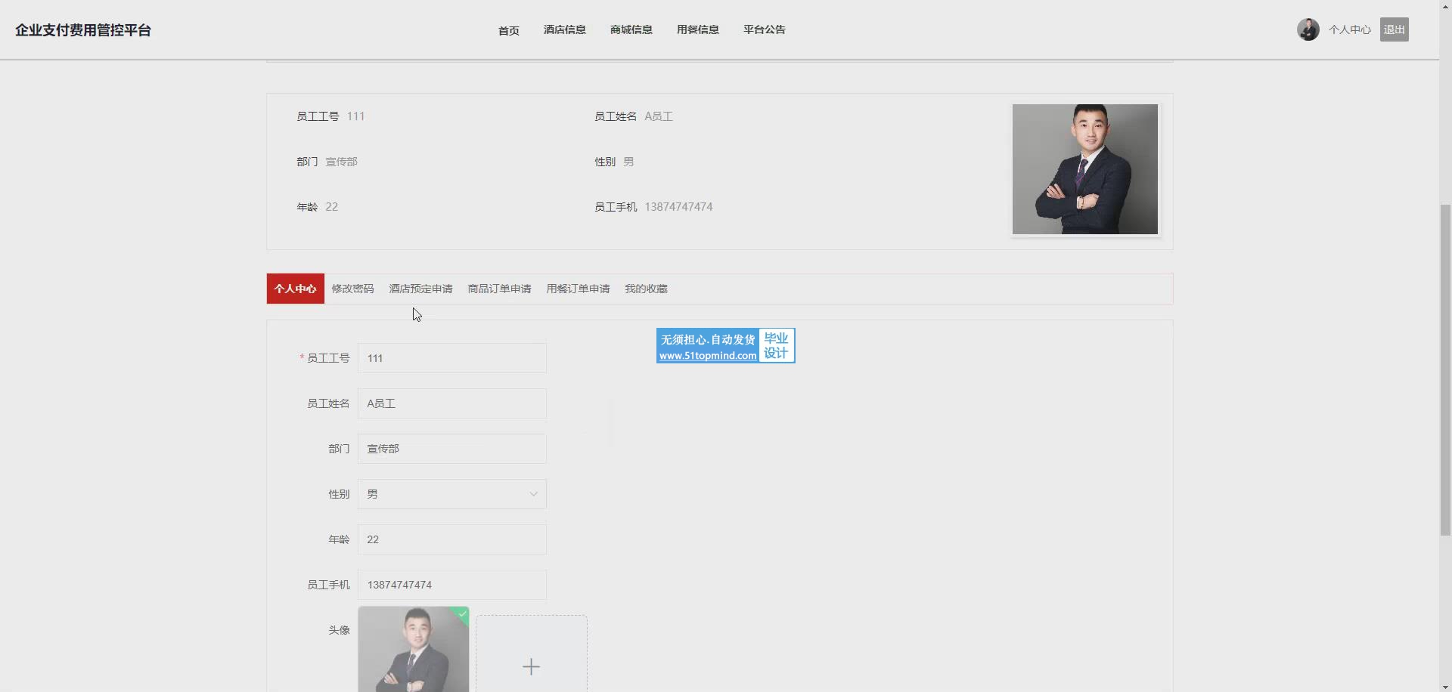
Task: Select 用餐信息 in the top navigation
Action: click(697, 29)
